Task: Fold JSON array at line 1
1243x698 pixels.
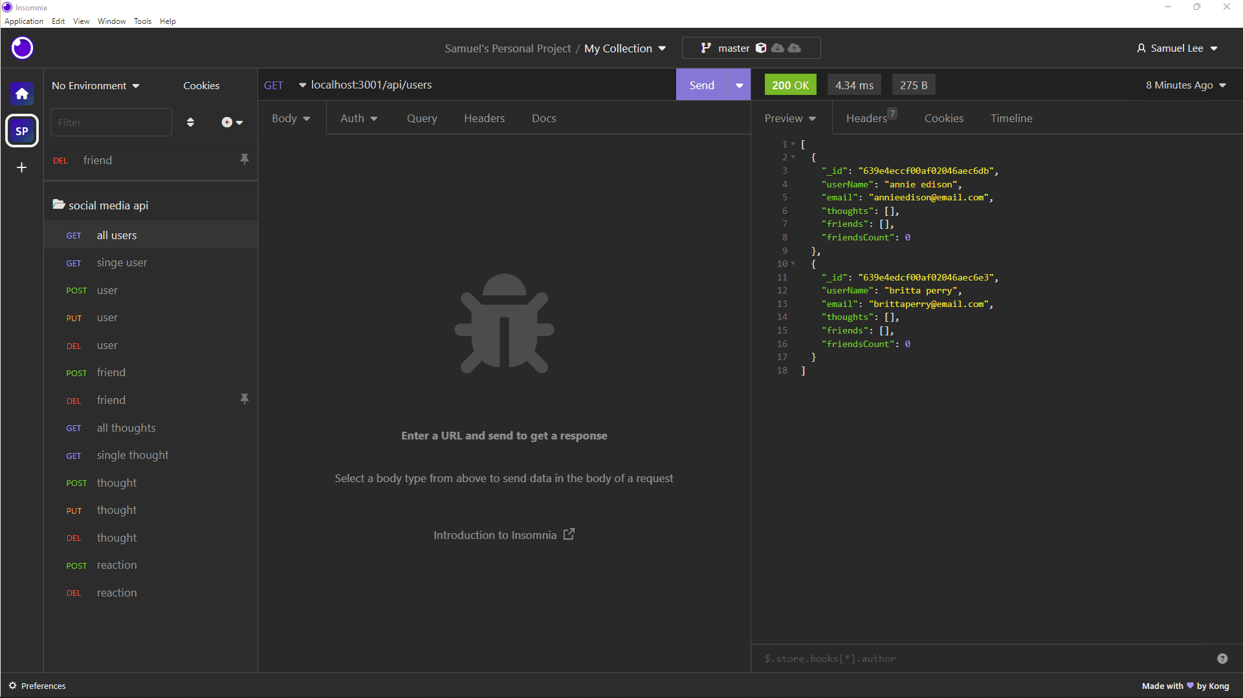Action: click(793, 144)
